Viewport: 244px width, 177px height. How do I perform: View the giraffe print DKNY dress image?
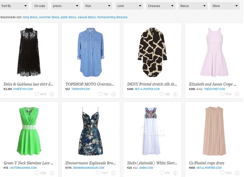click(152, 52)
